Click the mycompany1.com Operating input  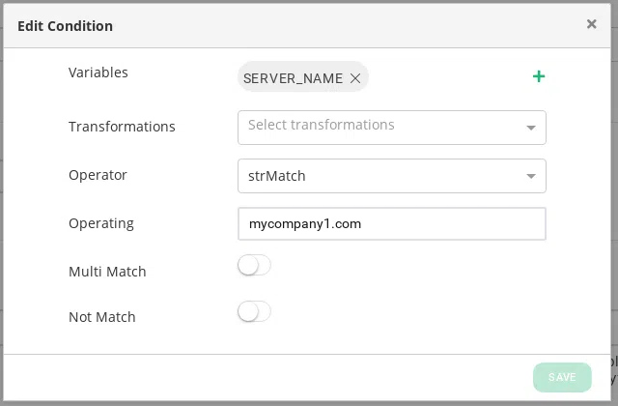click(391, 223)
